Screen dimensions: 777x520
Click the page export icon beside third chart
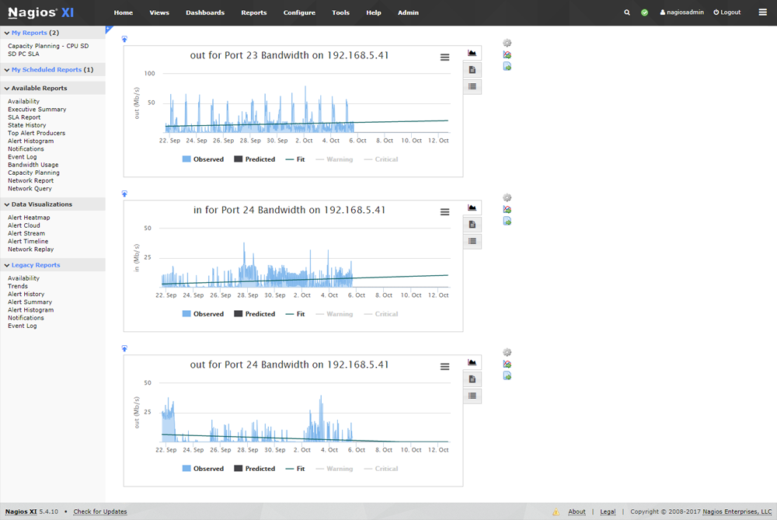click(x=507, y=376)
